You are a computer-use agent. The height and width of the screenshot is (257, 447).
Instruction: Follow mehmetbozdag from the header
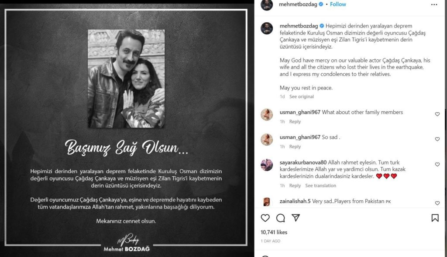[x=338, y=4]
